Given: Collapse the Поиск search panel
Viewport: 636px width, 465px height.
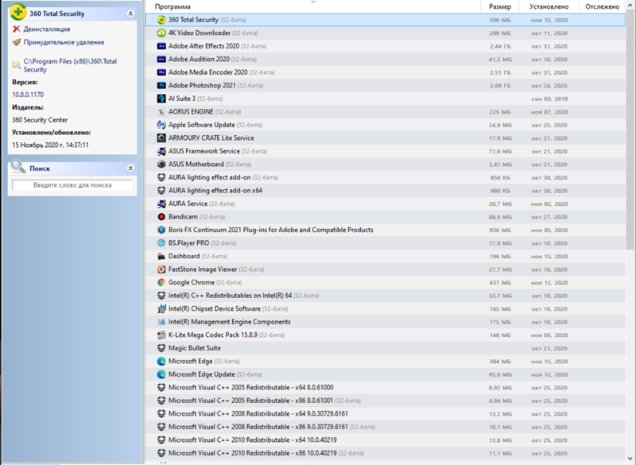Looking at the screenshot, I should point(130,169).
